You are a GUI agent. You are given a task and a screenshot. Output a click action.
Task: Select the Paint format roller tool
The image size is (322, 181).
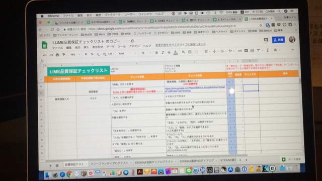click(x=64, y=55)
